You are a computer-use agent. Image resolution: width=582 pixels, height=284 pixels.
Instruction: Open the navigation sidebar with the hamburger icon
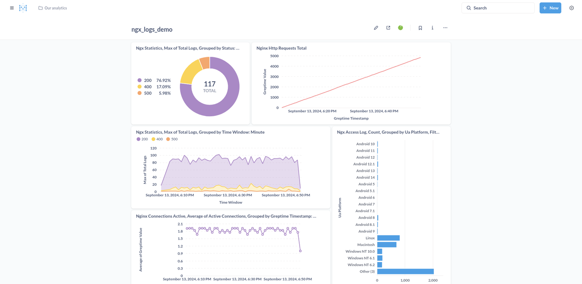click(11, 8)
